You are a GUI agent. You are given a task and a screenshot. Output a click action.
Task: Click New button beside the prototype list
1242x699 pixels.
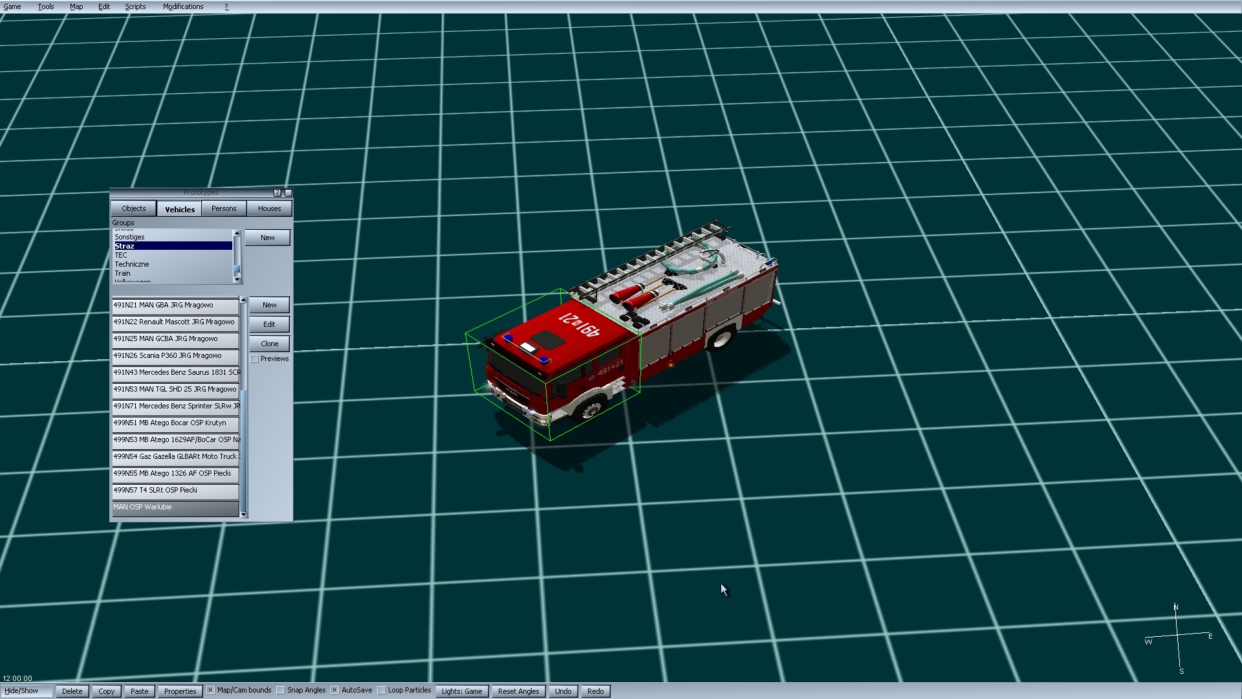pyautogui.click(x=270, y=305)
